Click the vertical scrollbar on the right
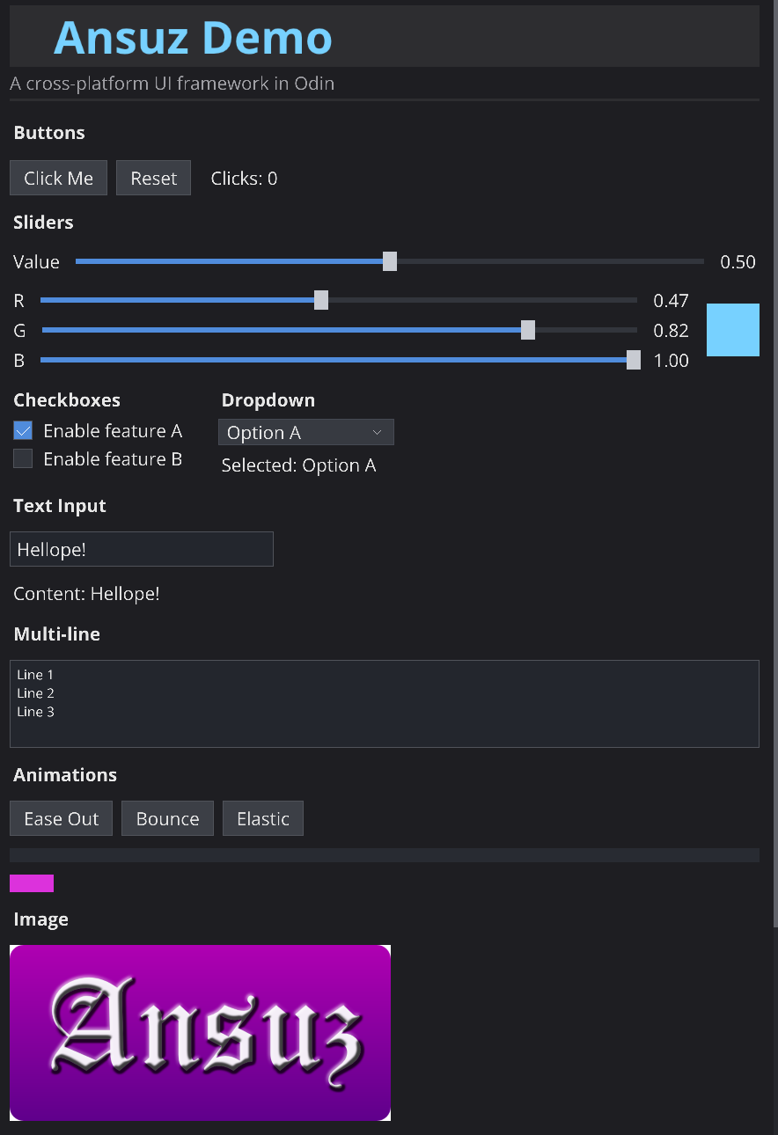The width and height of the screenshot is (778, 1135). click(x=774, y=464)
